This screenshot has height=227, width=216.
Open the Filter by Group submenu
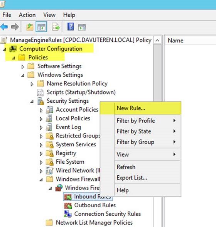(140, 142)
